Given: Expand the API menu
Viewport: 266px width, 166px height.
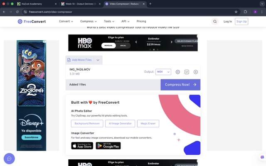Looking at the screenshot, I should (x=126, y=21).
